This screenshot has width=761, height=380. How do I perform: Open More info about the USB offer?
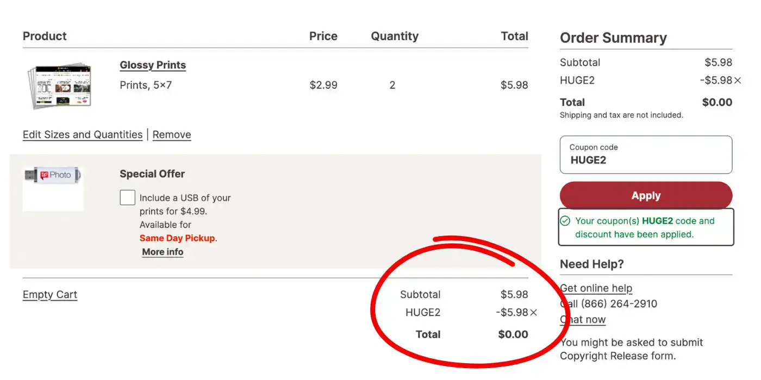[163, 252]
